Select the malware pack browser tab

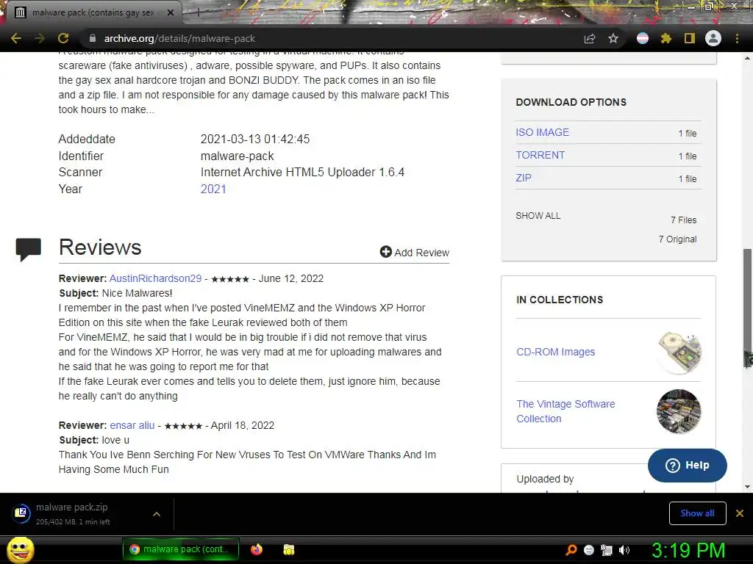(x=92, y=12)
